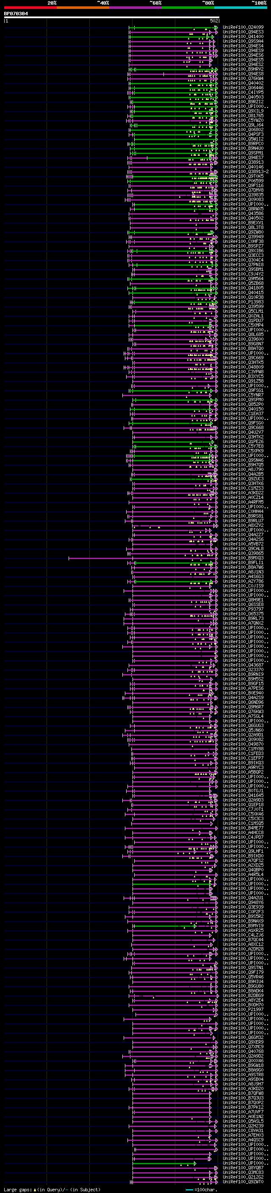Select the UniRef100_Q304C4 label

click(243, 260)
